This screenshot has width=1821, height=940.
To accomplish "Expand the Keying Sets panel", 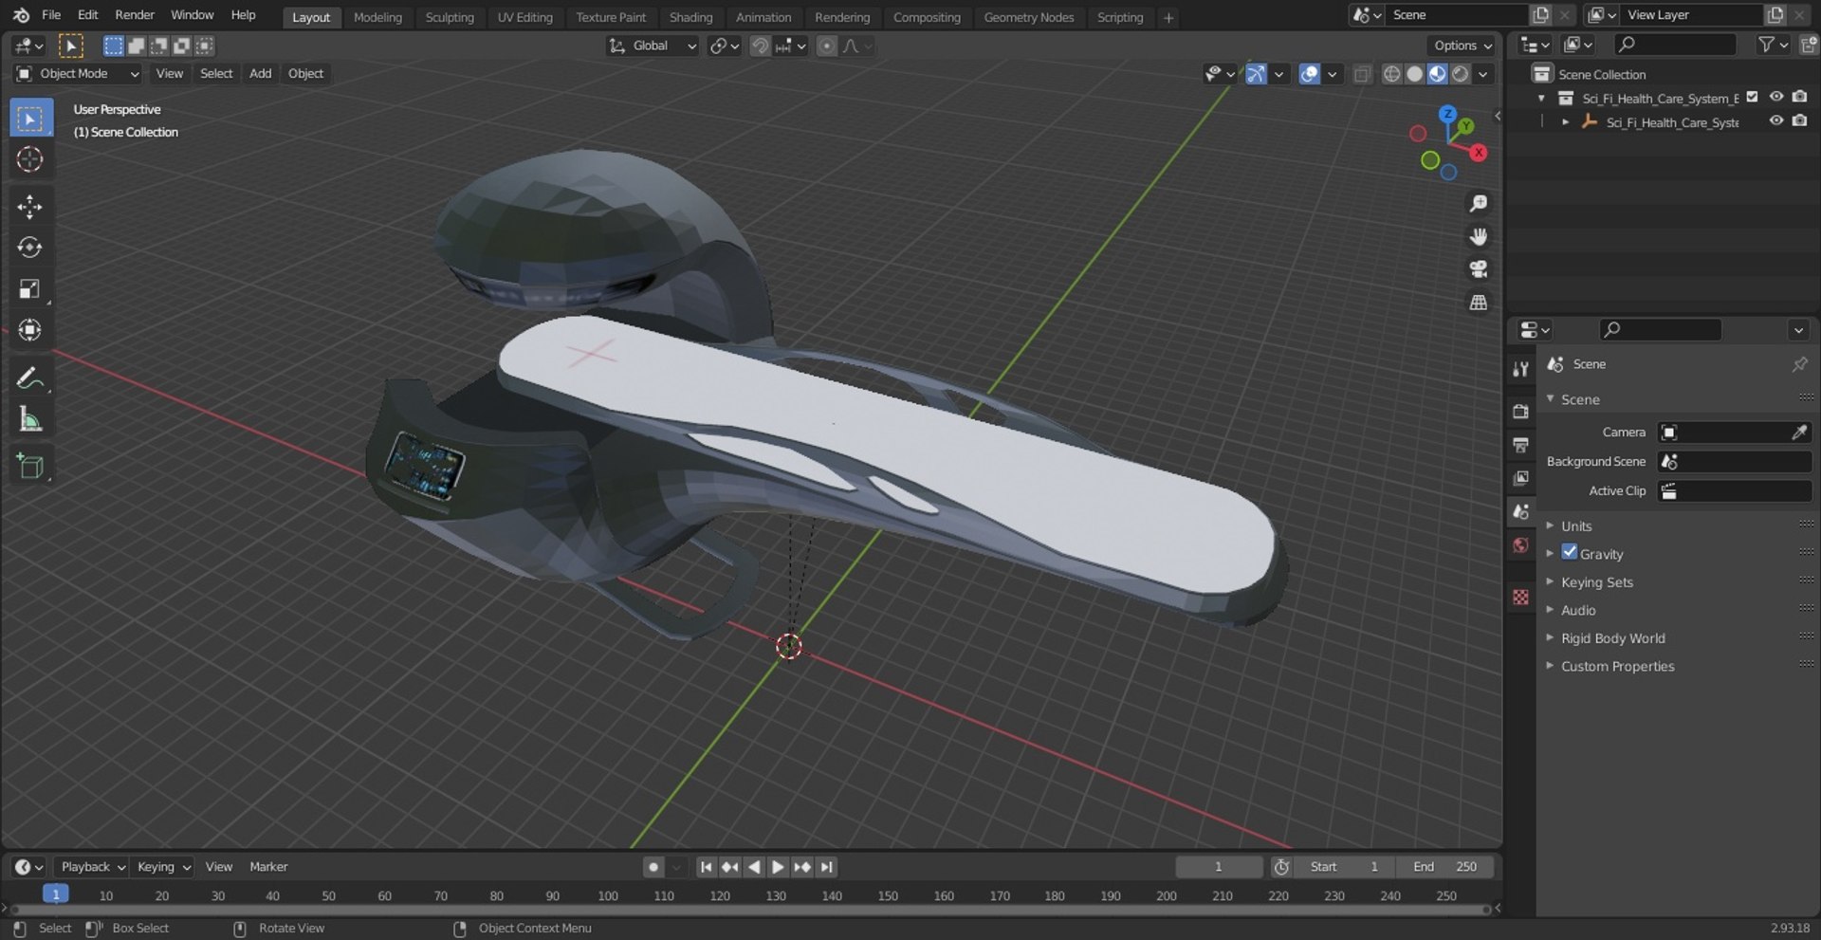I will pos(1596,582).
